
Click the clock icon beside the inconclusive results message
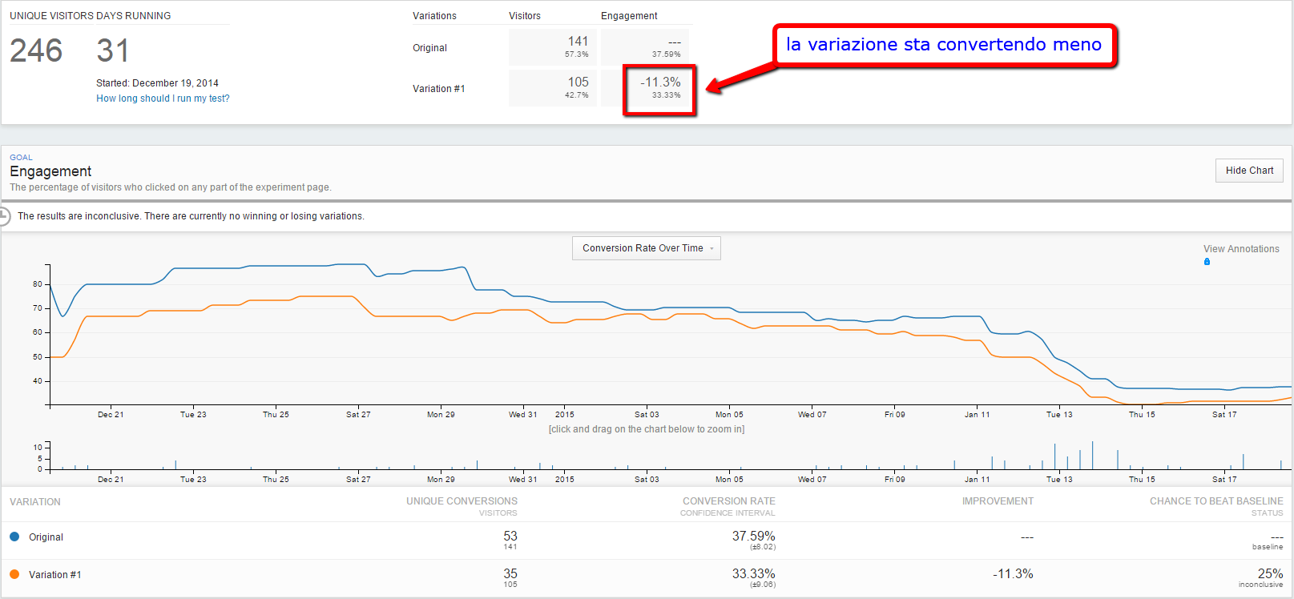(4, 216)
